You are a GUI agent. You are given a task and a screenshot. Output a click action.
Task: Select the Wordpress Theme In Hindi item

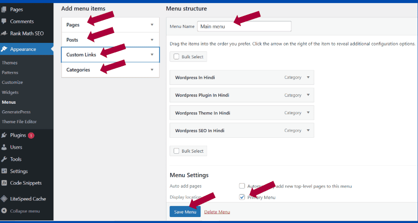[x=242, y=113]
